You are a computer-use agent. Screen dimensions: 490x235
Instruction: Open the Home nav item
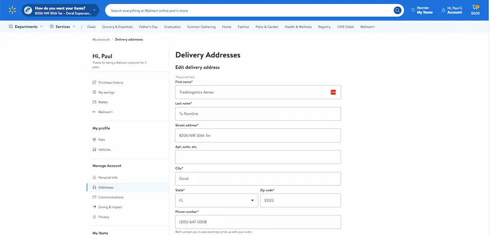click(227, 27)
